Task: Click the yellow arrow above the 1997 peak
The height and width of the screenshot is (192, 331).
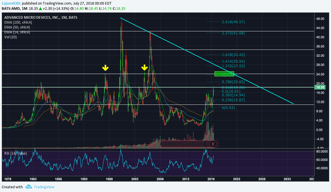Action: (105, 68)
